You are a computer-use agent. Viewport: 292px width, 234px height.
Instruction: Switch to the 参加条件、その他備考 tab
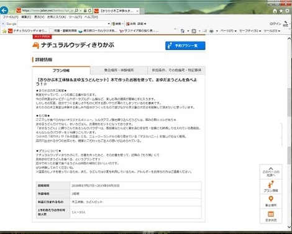pyautogui.click(x=176, y=71)
